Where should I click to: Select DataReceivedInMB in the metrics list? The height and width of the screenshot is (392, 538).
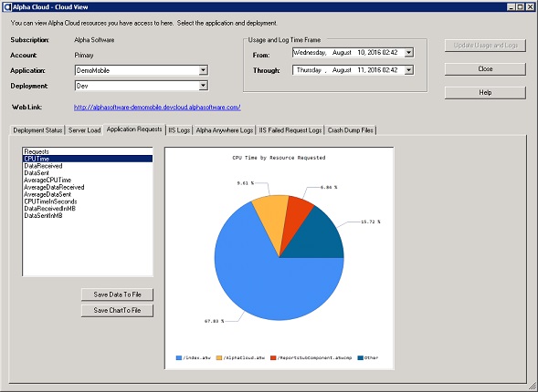point(88,209)
